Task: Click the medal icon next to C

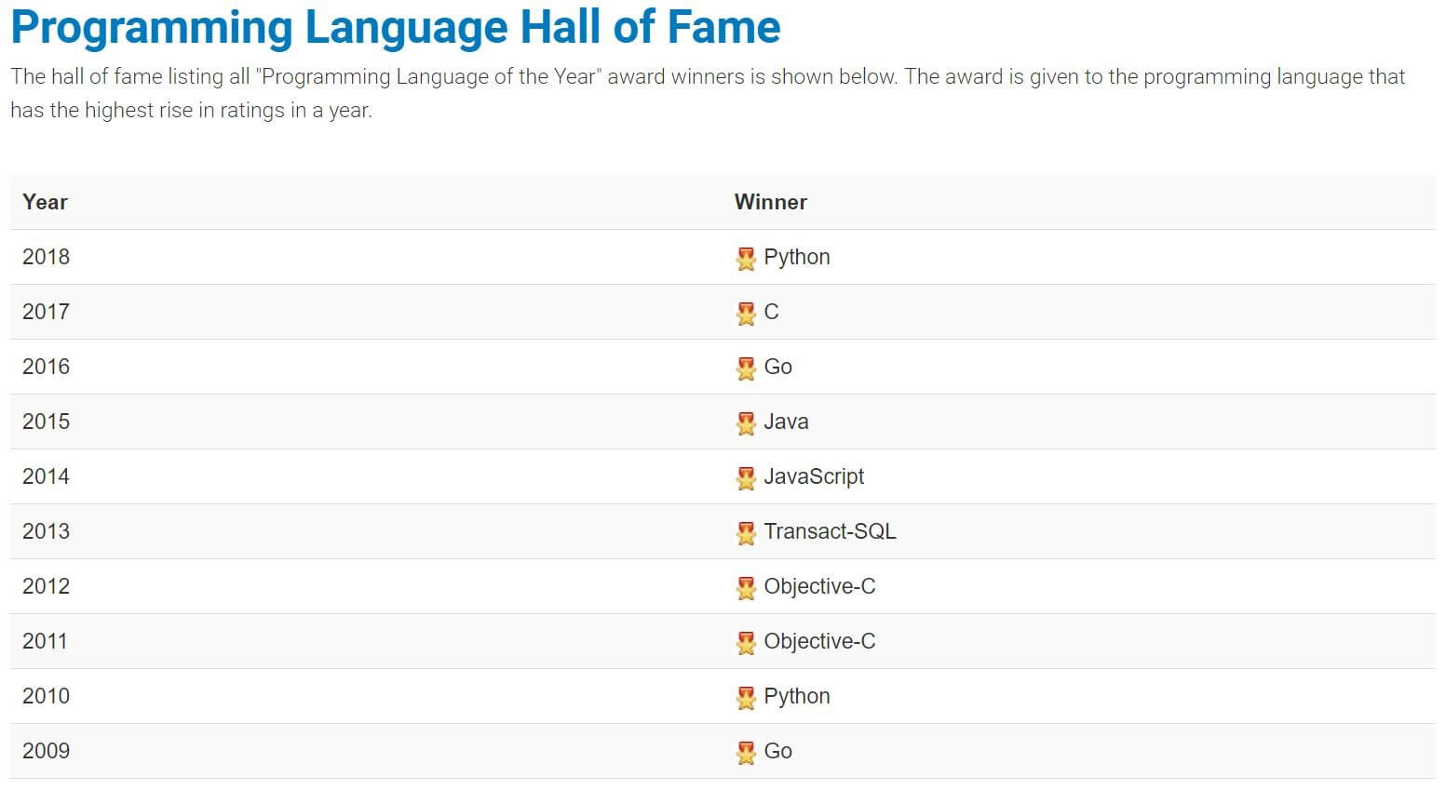Action: (746, 314)
